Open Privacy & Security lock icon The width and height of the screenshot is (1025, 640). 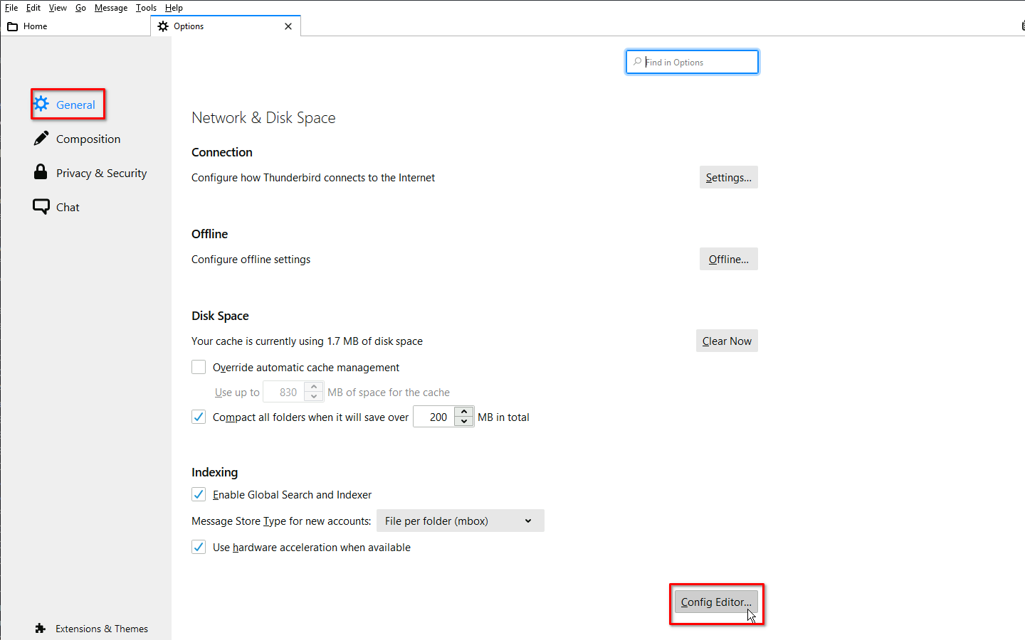click(41, 172)
